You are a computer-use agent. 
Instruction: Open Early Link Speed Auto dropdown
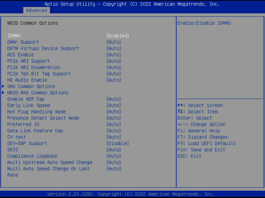coord(113,105)
